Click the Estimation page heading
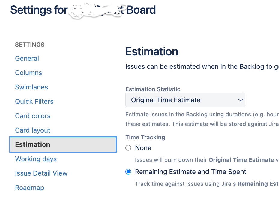 (151, 51)
